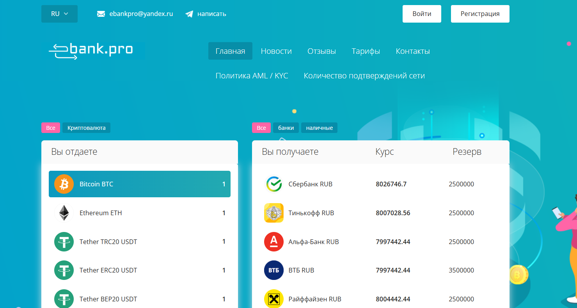Open the Новости menu item
This screenshot has height=308, width=577.
click(x=276, y=51)
